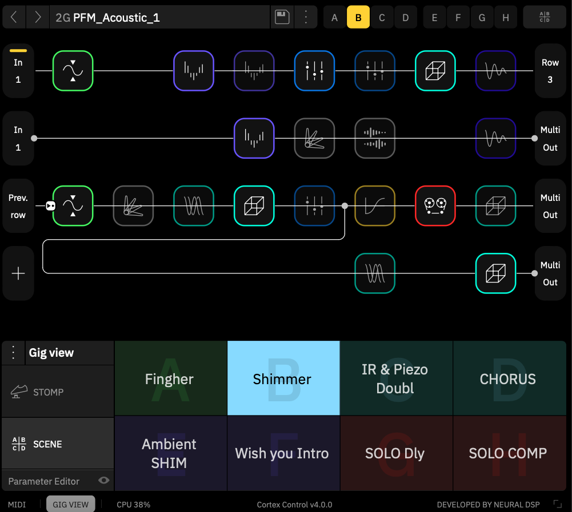Open the blue EQ sliders block in row 1
This screenshot has height=512, width=572.
[314, 71]
